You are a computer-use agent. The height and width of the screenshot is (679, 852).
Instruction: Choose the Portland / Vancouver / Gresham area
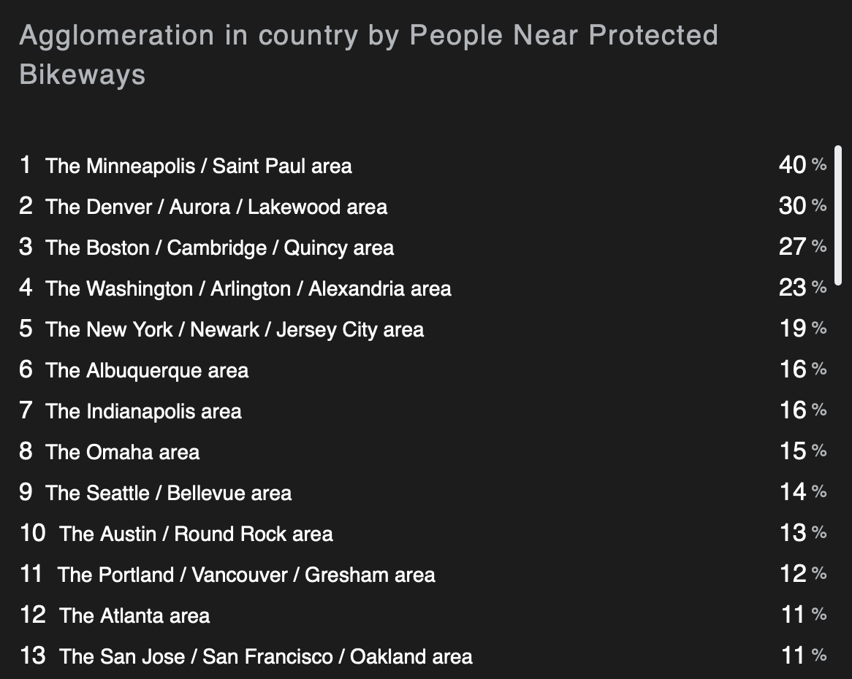(x=246, y=575)
